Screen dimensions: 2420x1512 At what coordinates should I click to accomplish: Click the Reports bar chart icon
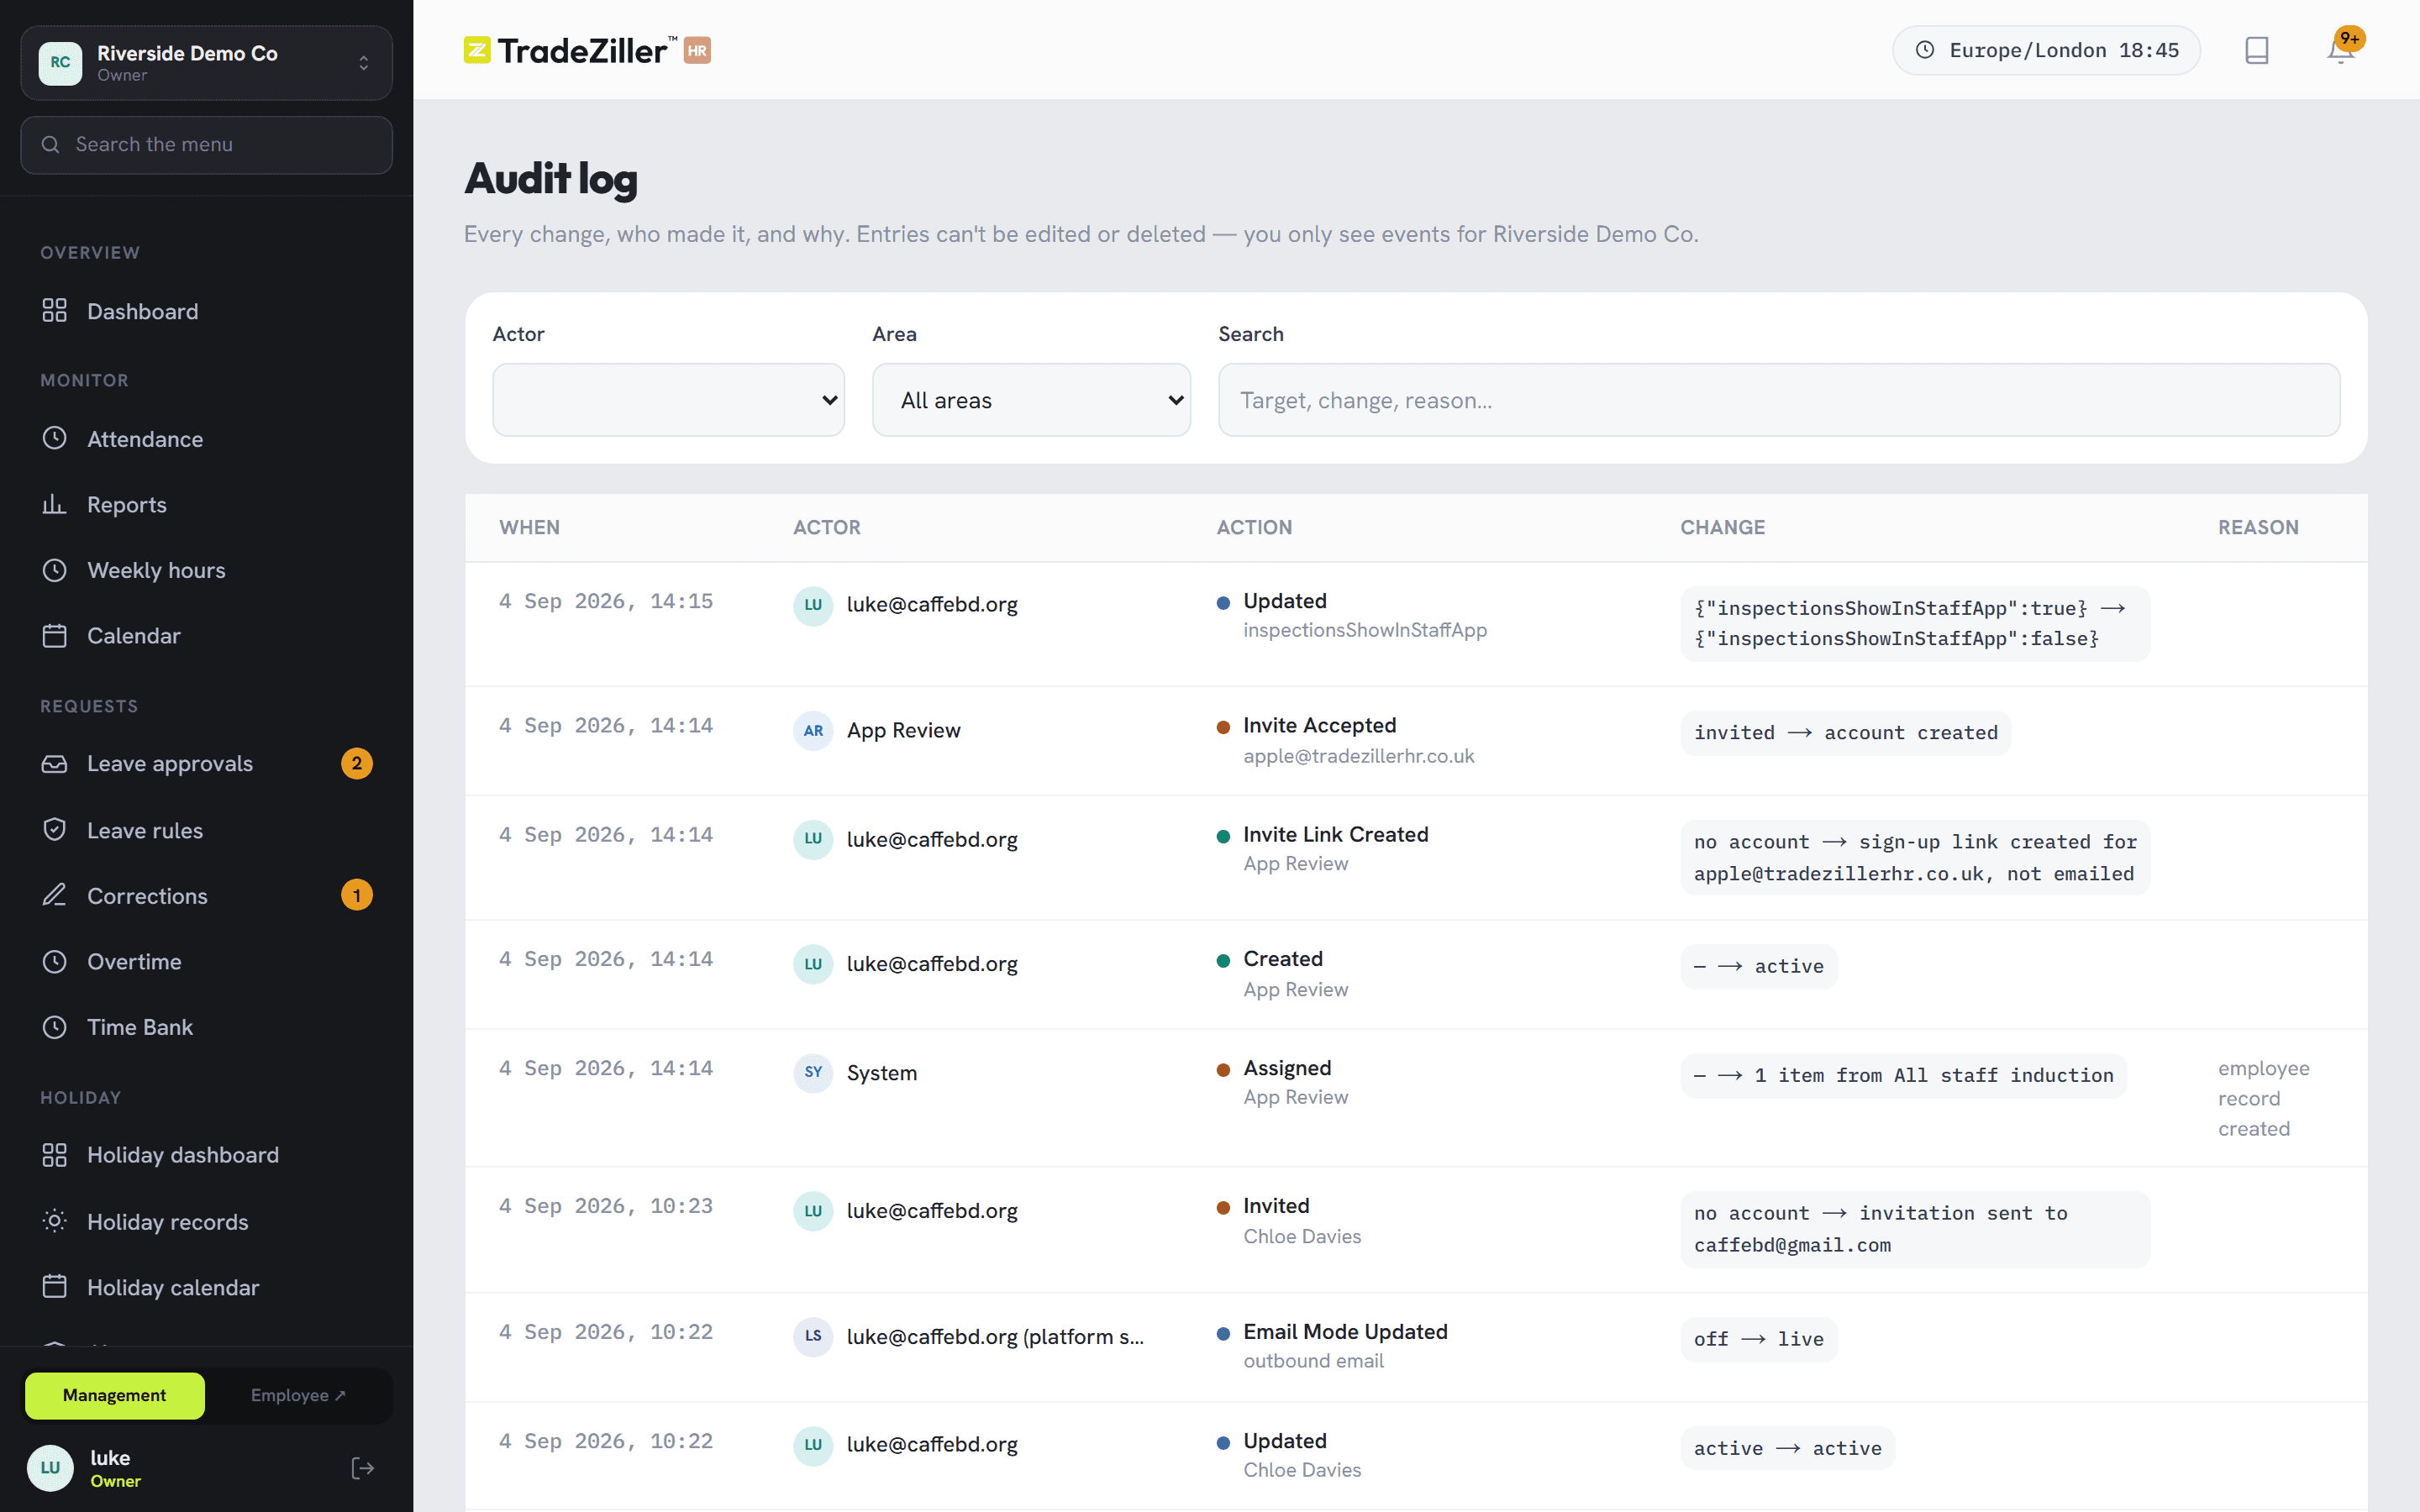click(x=54, y=504)
